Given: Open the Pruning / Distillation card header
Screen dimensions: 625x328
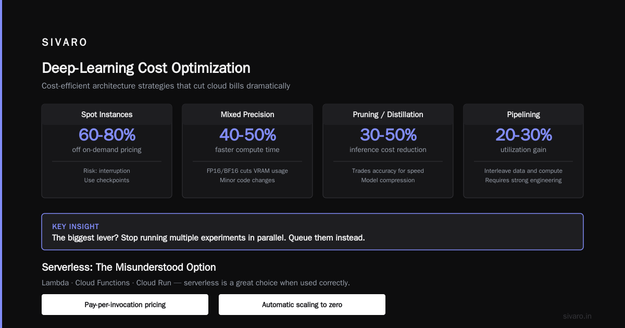Looking at the screenshot, I should pos(388,115).
